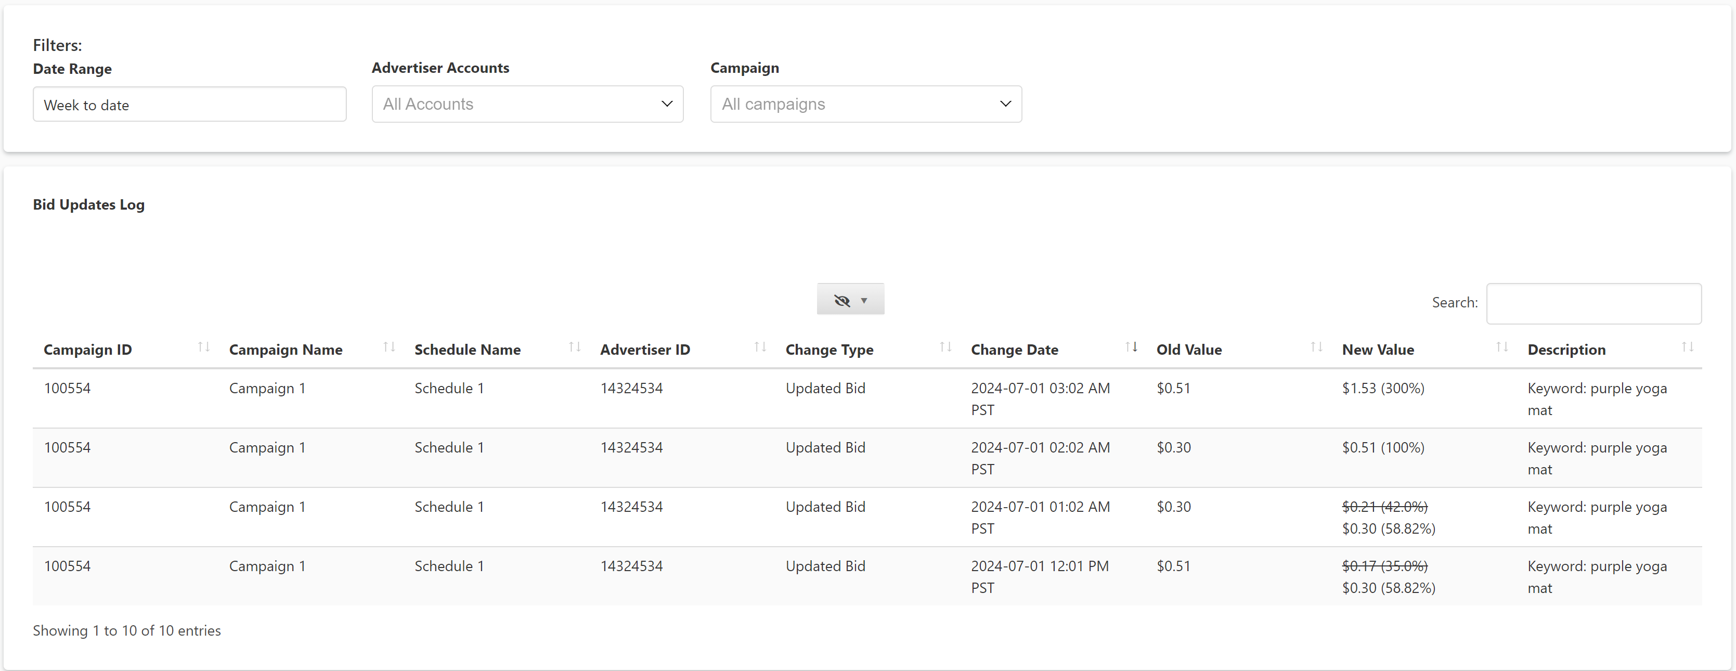Sort by Change Date column arrows
The image size is (1736, 671).
[1131, 347]
